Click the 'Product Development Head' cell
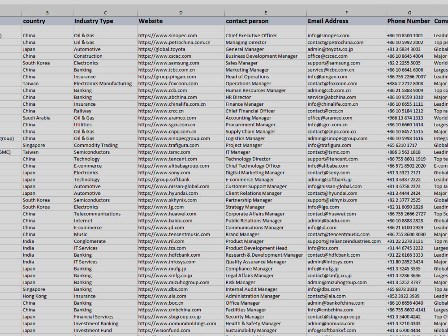 pos(266,248)
